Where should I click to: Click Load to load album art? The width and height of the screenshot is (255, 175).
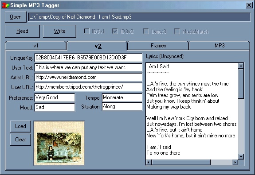click(20, 126)
